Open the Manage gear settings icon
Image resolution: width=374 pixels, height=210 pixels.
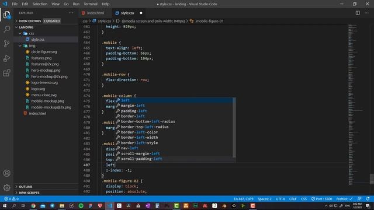[x=6, y=188]
